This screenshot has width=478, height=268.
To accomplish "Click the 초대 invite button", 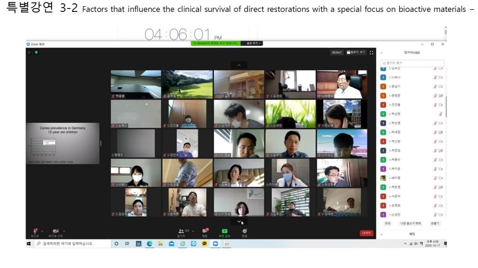I will coord(387,223).
